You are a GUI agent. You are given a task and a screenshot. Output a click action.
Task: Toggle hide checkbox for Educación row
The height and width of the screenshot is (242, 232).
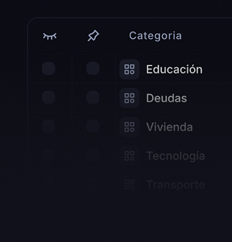click(48, 69)
